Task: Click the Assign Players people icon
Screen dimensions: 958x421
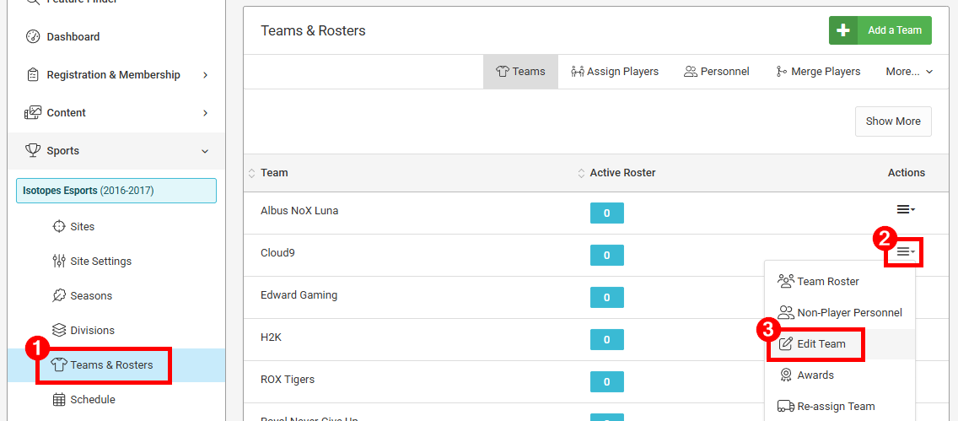Action: pos(578,72)
